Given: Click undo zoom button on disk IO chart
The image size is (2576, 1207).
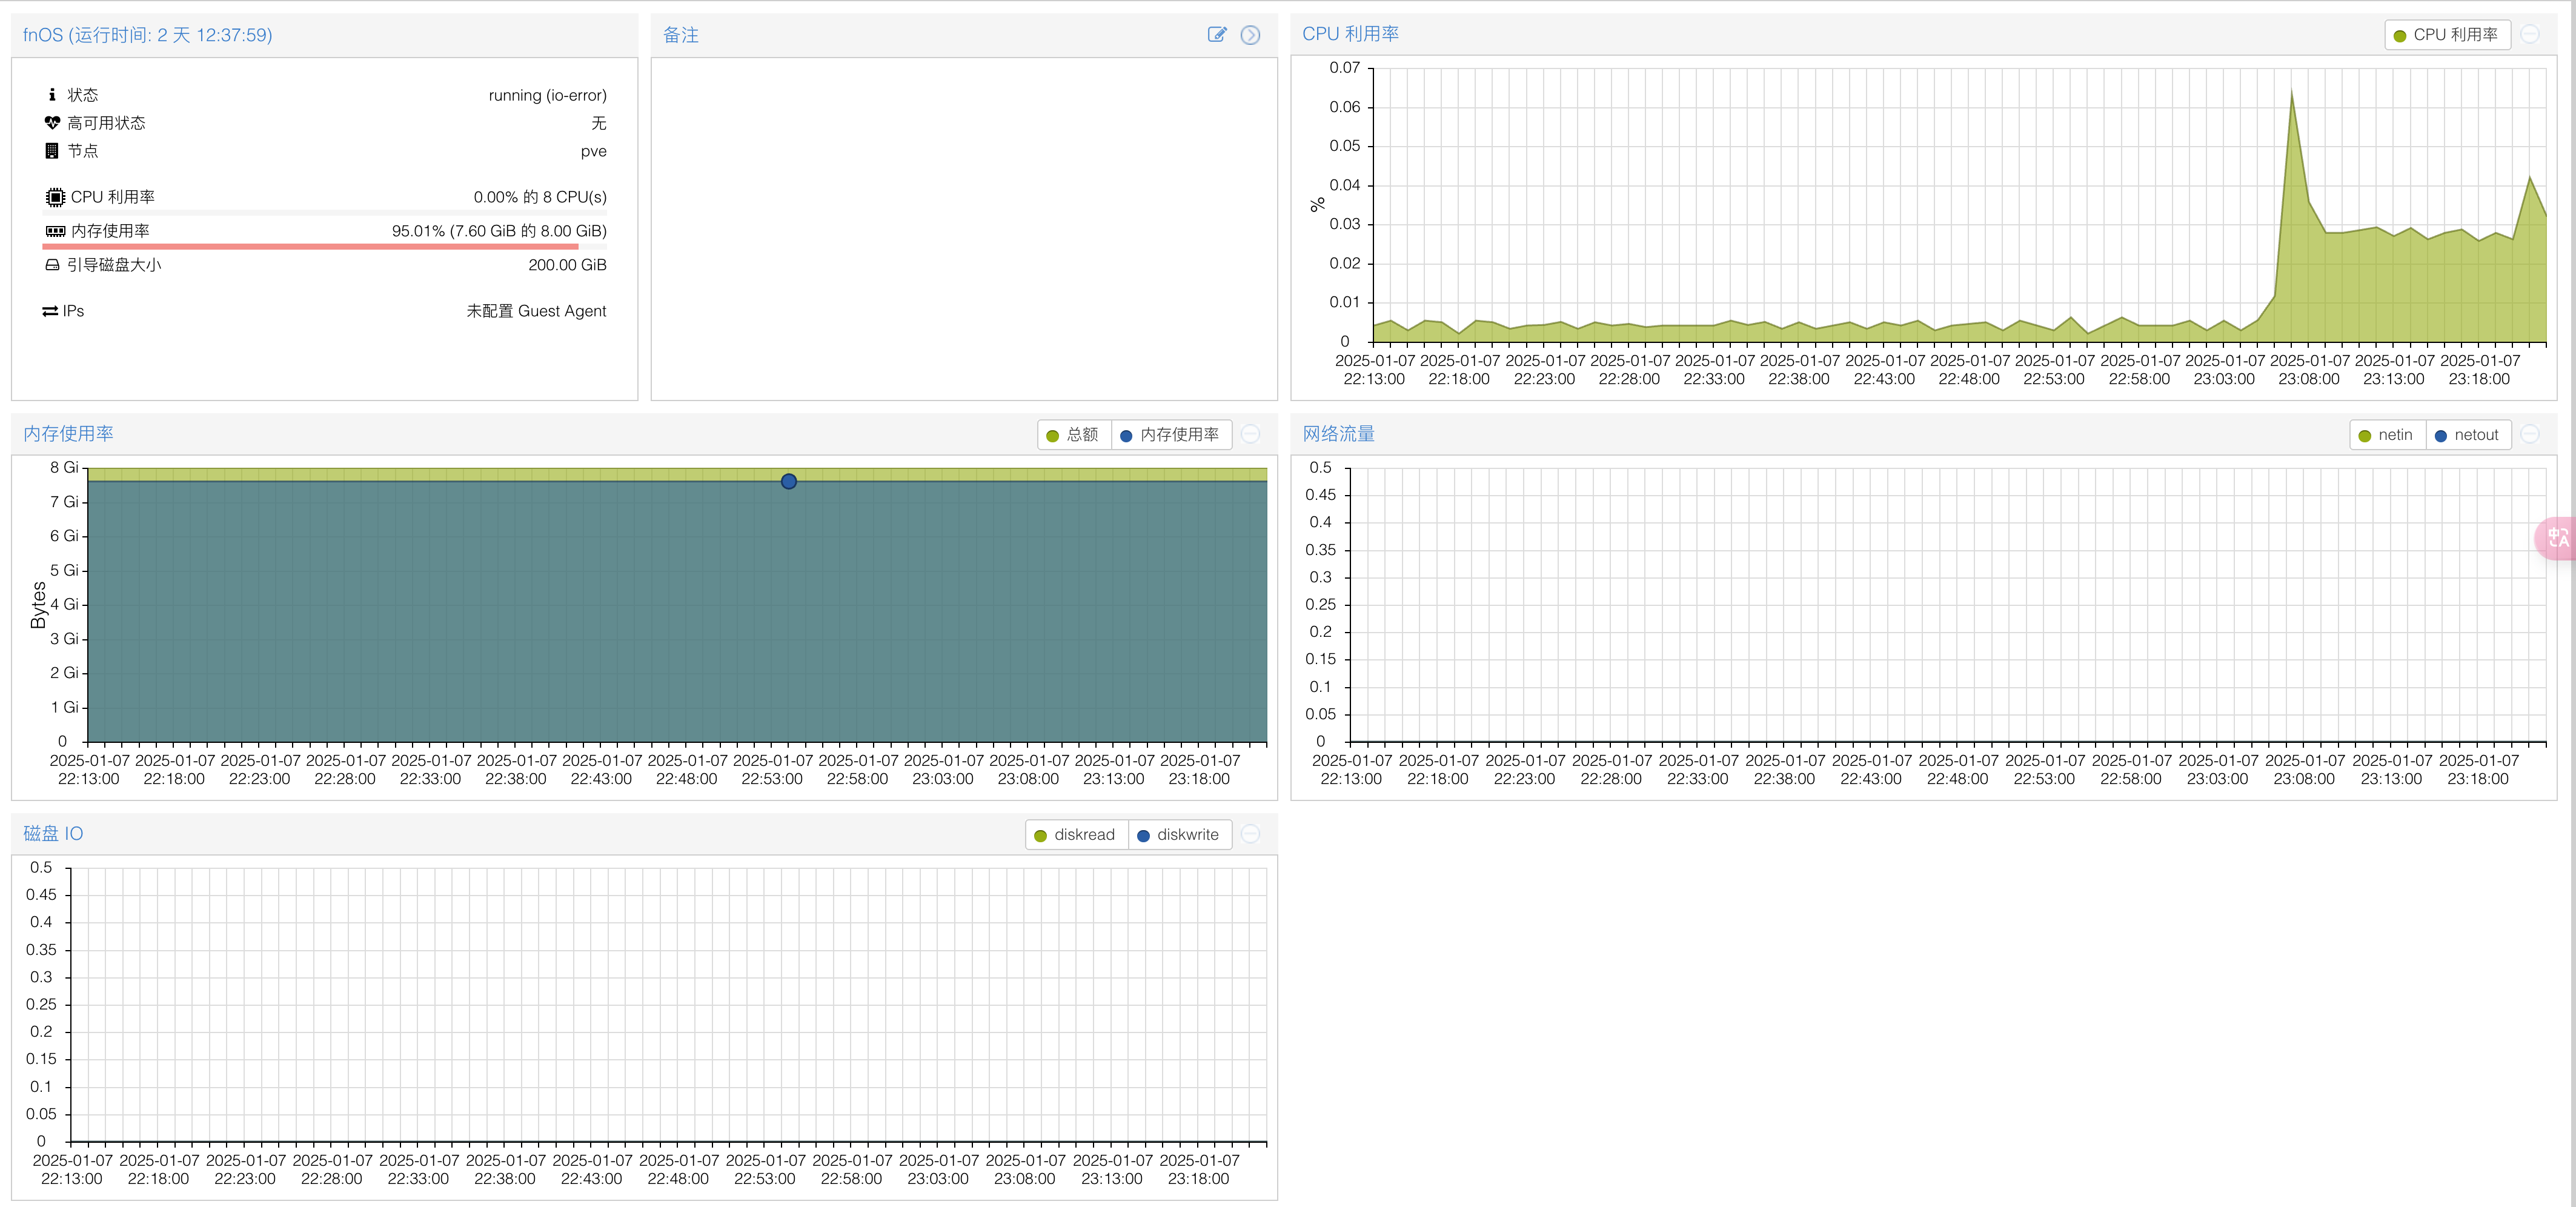Looking at the screenshot, I should 1250,835.
